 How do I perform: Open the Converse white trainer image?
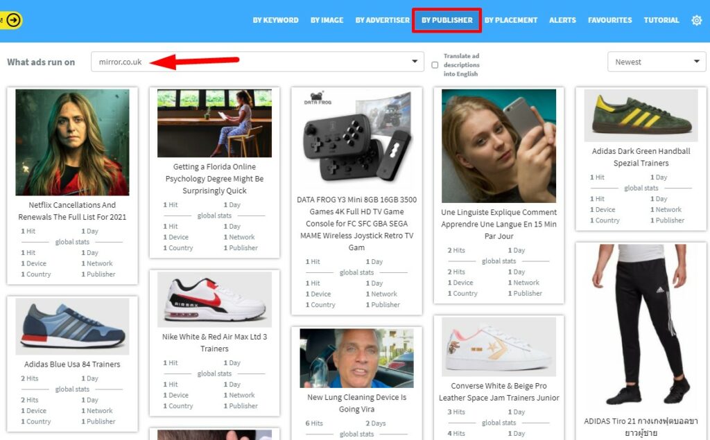[499, 346]
